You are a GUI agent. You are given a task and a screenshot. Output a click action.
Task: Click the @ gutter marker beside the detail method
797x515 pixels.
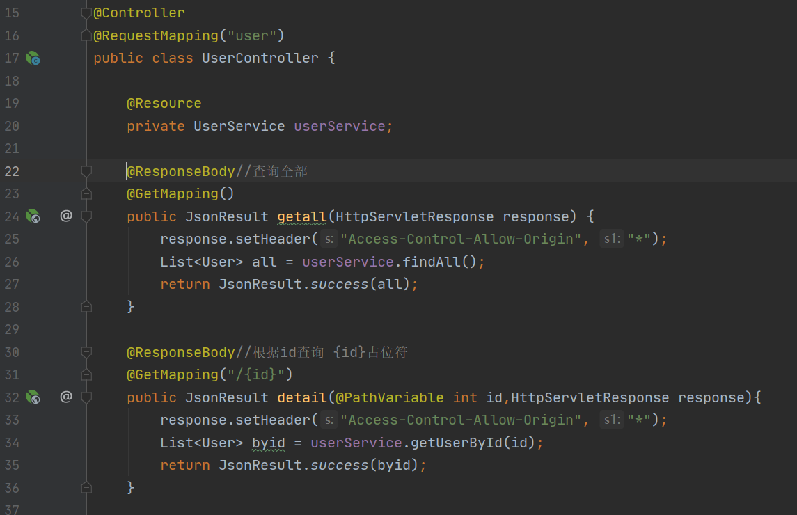(x=66, y=397)
